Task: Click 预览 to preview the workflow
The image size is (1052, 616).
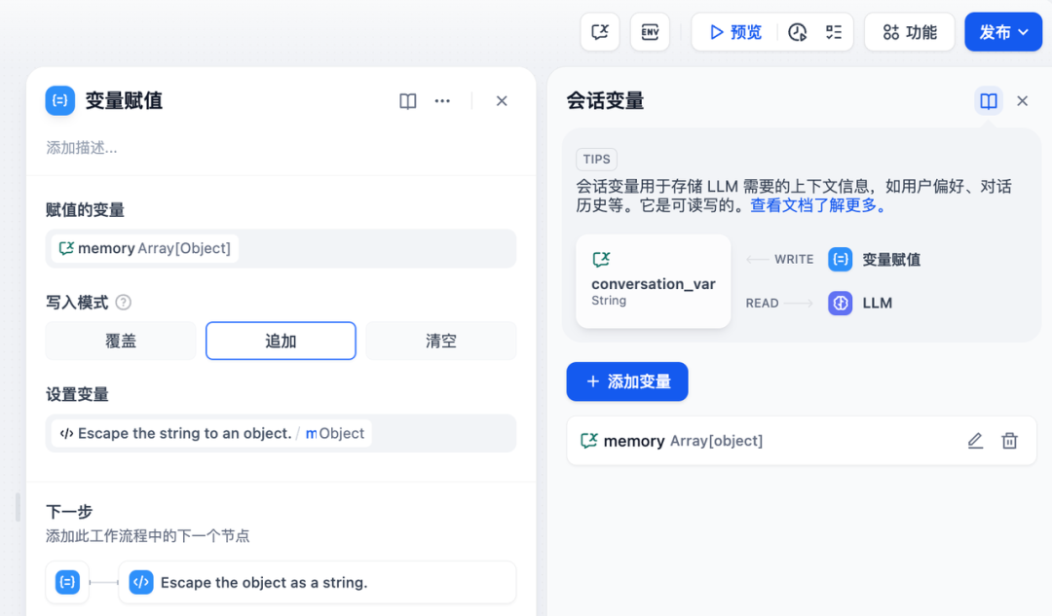Action: [733, 31]
